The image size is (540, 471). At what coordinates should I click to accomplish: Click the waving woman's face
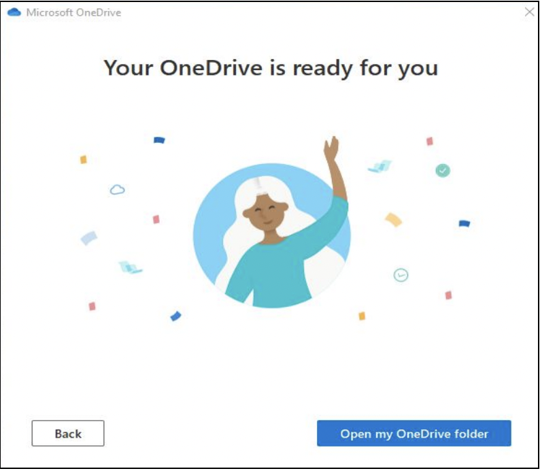(265, 214)
